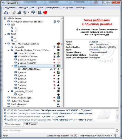Open the contacts list toolbar icon
The image size is (122, 139).
pyautogui.click(x=40, y=12)
